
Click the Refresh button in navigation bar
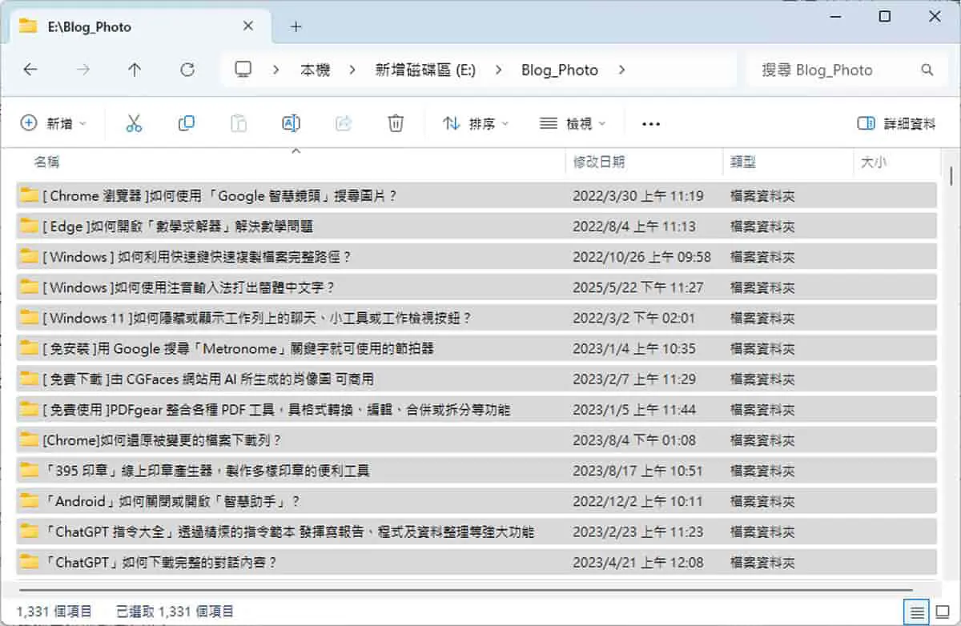(187, 70)
